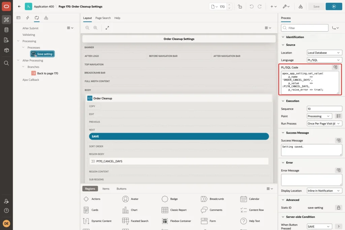This screenshot has width=345, height=230.
Task: Open the property editor go-to group menu
Action: [x=335, y=28]
